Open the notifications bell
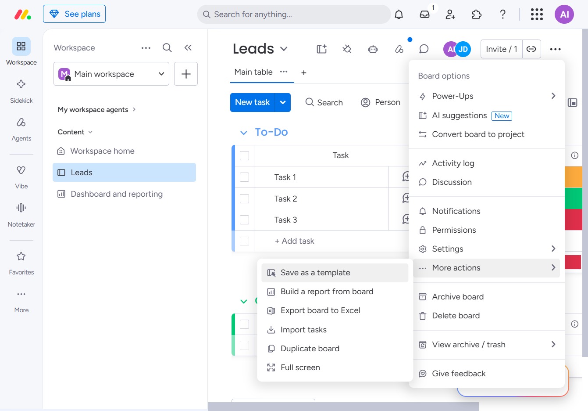The width and height of the screenshot is (588, 411). 399,14
